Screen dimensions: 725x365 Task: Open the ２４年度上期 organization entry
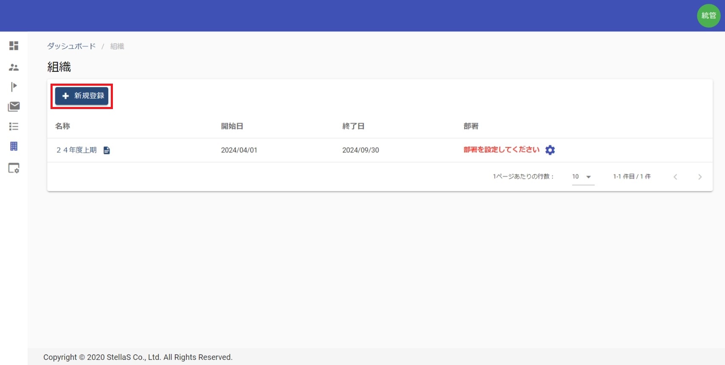pos(77,150)
